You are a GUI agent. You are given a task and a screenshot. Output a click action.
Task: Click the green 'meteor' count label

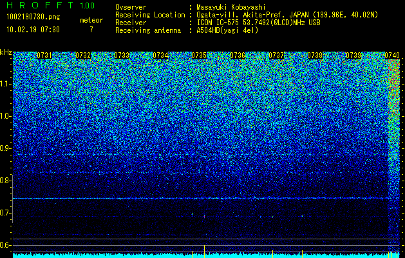click(x=91, y=20)
